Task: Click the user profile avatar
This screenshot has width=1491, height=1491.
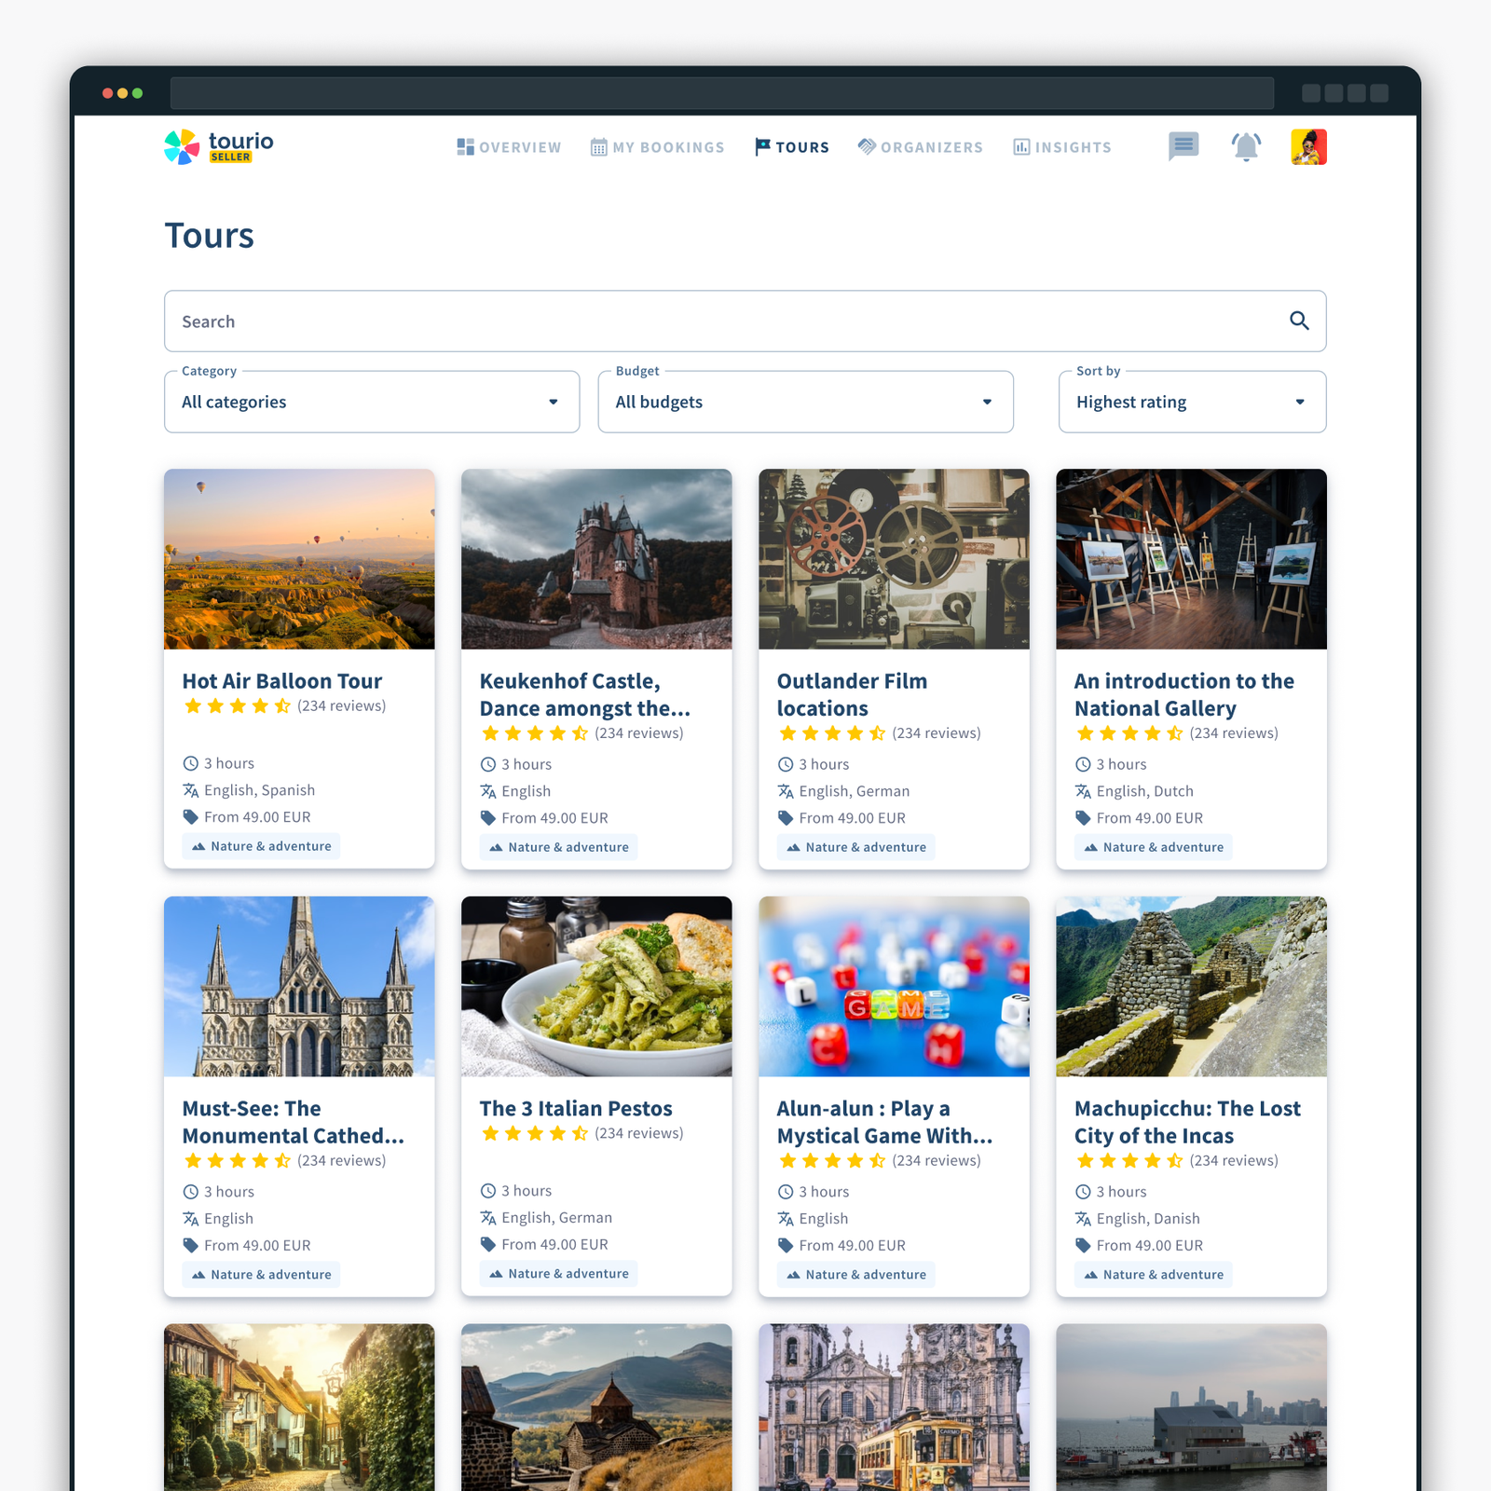Action: 1308,147
